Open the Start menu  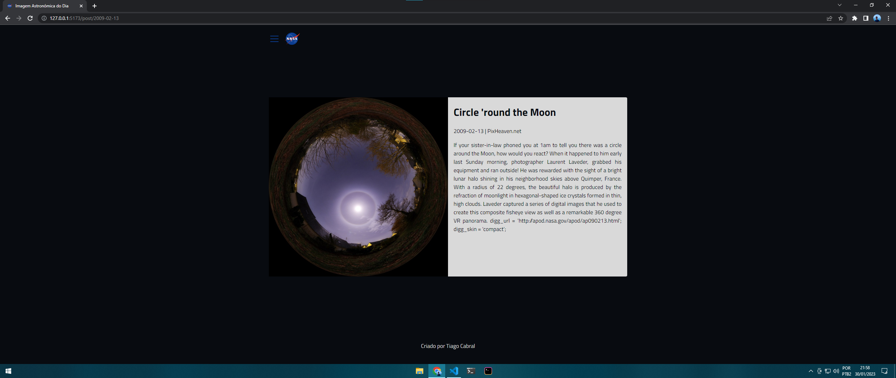pyautogui.click(x=8, y=371)
